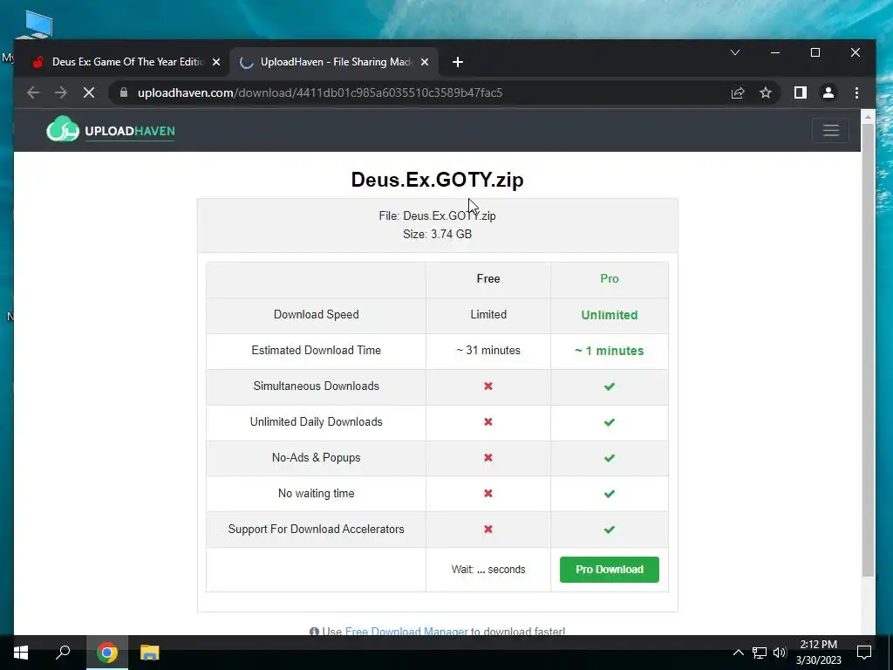The width and height of the screenshot is (893, 670).
Task: Close the Deus Ex tab
Action: tap(216, 62)
